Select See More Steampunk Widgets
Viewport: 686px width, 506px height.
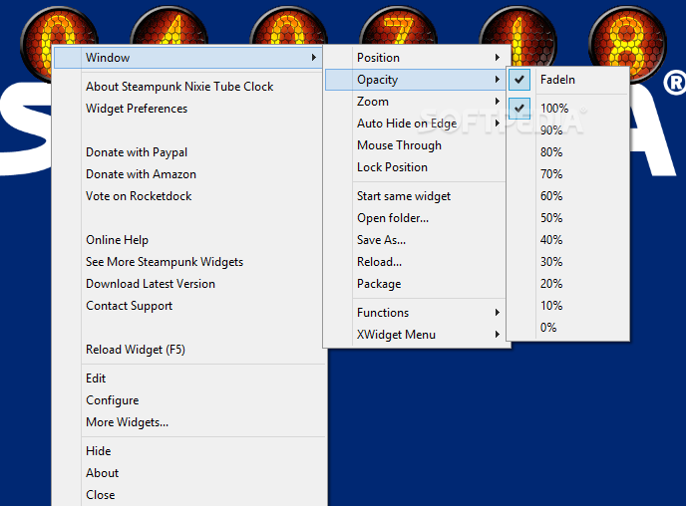point(188,261)
